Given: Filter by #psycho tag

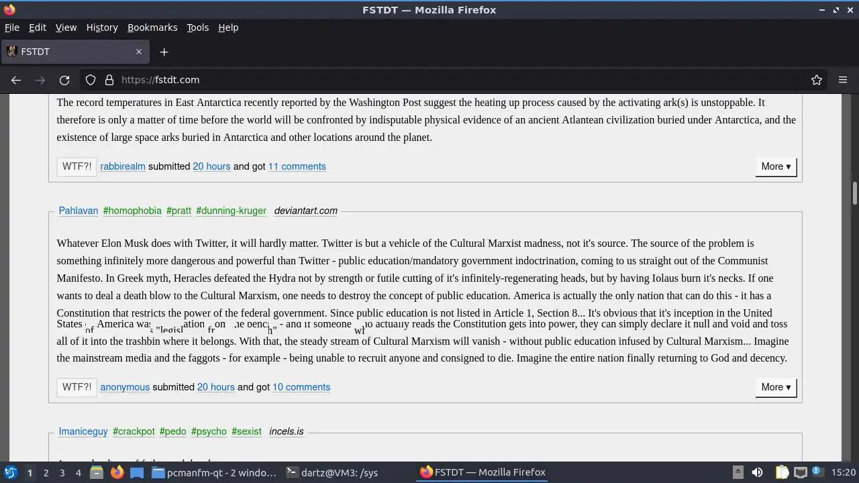Looking at the screenshot, I should click(x=209, y=431).
